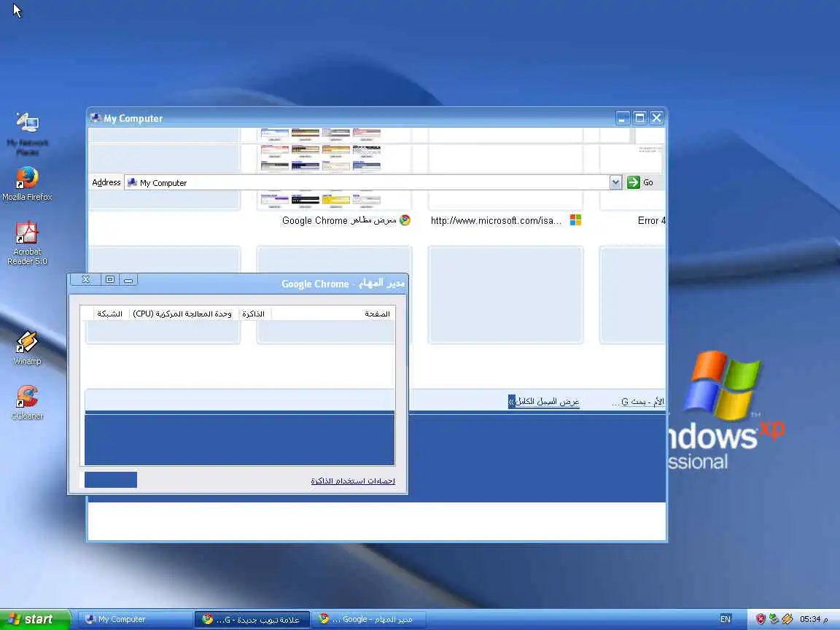Switch to My Computer taskbar button
The width and height of the screenshot is (840, 630).
(x=136, y=619)
